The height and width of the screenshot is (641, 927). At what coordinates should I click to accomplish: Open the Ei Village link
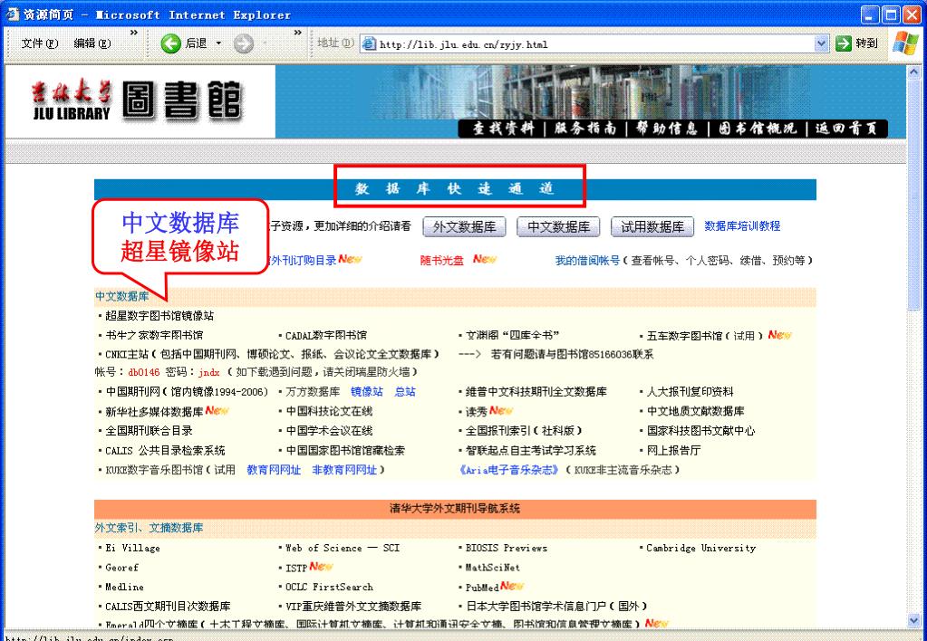tap(132, 548)
